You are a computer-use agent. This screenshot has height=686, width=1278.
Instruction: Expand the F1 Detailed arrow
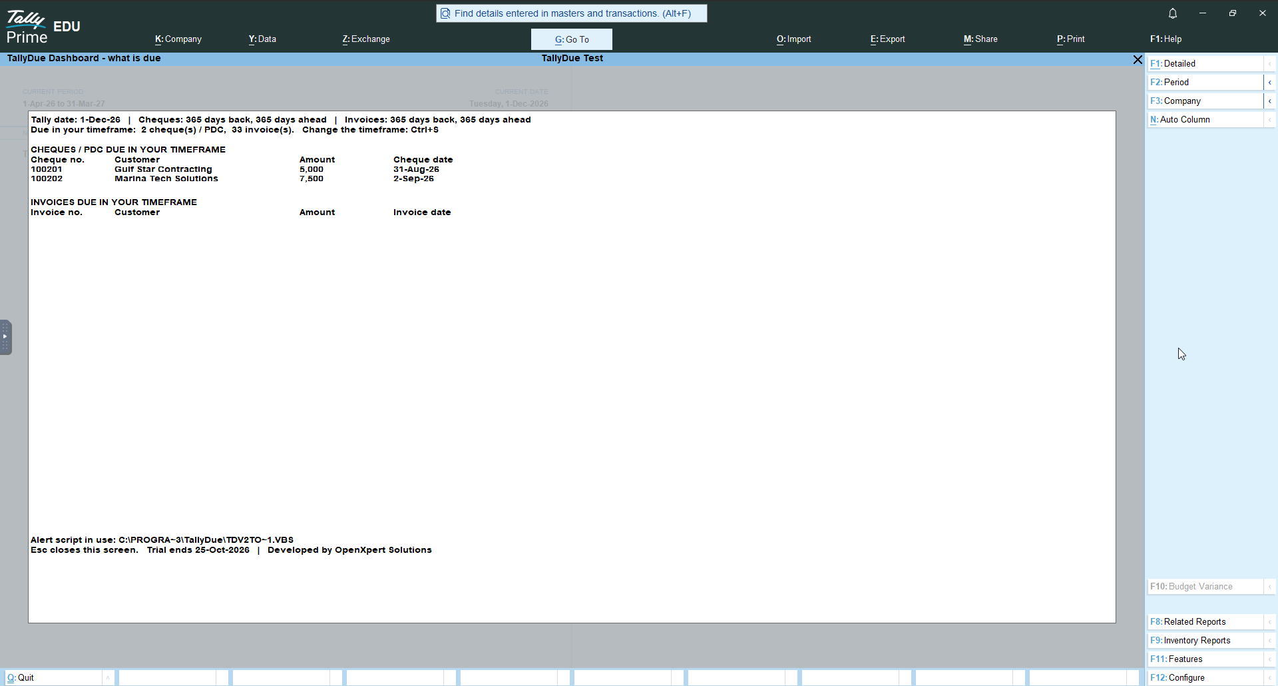1270,63
